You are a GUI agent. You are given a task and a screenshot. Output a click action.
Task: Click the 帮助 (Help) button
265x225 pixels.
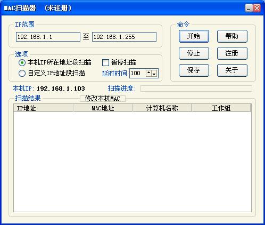click(232, 36)
